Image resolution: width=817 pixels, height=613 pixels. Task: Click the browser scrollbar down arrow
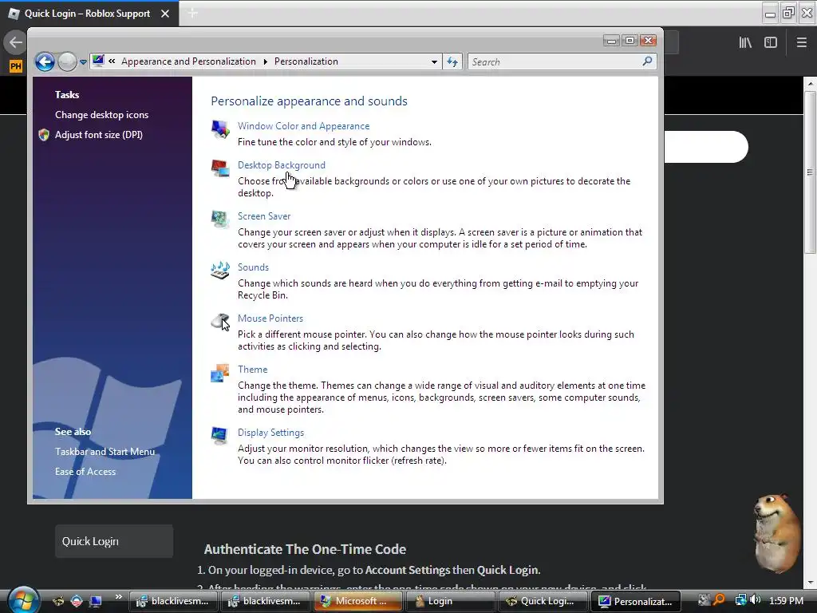[810, 583]
